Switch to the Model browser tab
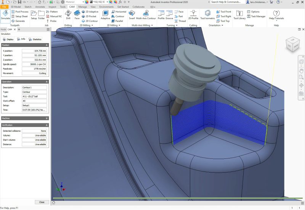305x210 pixels. [3, 30]
